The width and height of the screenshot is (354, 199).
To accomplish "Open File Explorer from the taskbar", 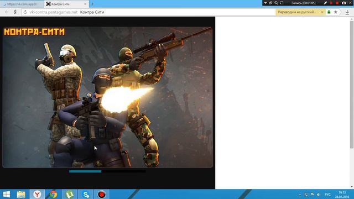I will point(21,194).
